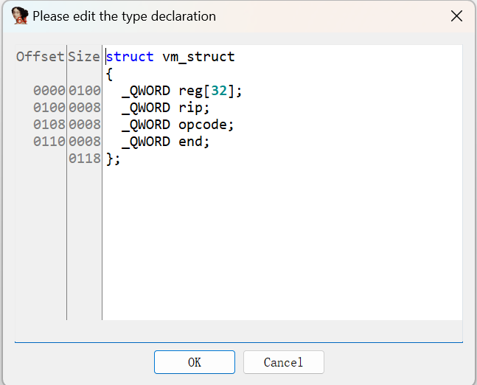Click the Offset column header
Screen dimensions: 477x385
click(40, 57)
